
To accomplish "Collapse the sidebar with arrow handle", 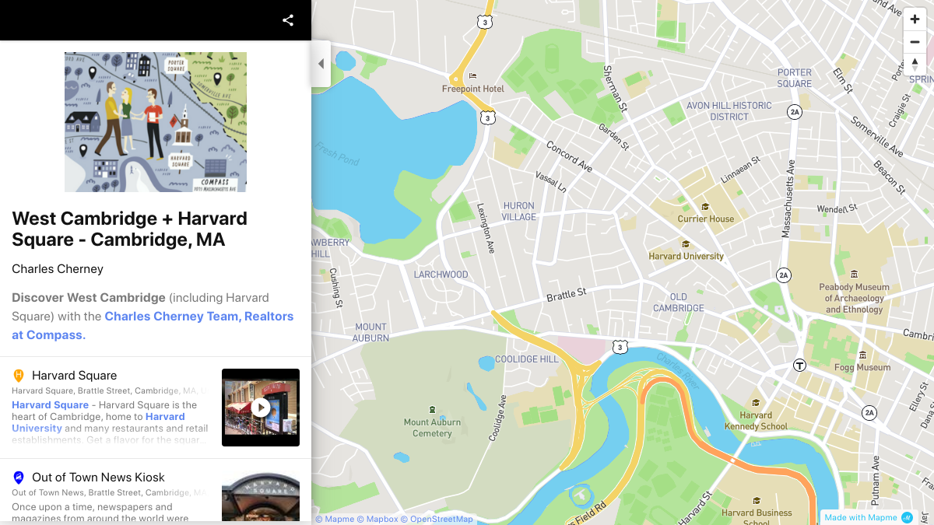I will pyautogui.click(x=321, y=64).
